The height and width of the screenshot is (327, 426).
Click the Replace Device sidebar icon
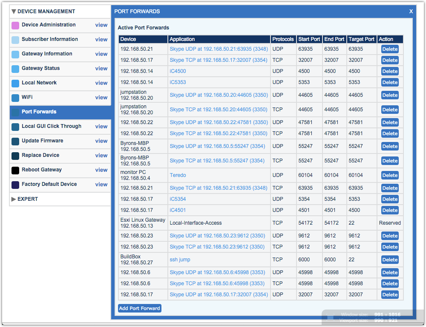point(15,155)
